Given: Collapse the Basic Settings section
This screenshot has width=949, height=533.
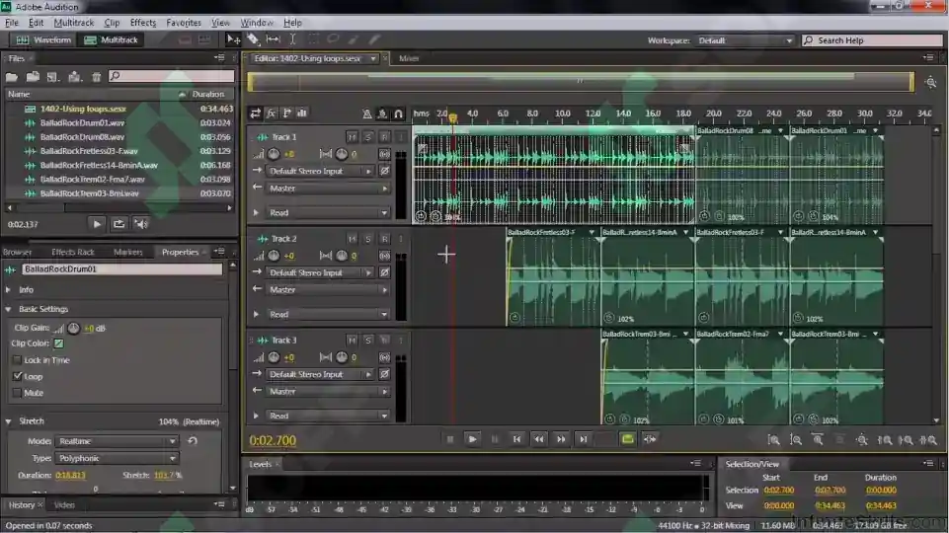Looking at the screenshot, I should 9,309.
